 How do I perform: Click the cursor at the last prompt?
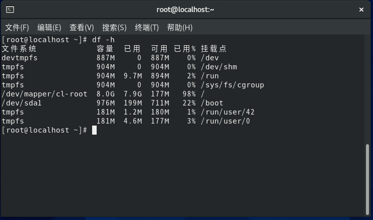pyautogui.click(x=95, y=130)
